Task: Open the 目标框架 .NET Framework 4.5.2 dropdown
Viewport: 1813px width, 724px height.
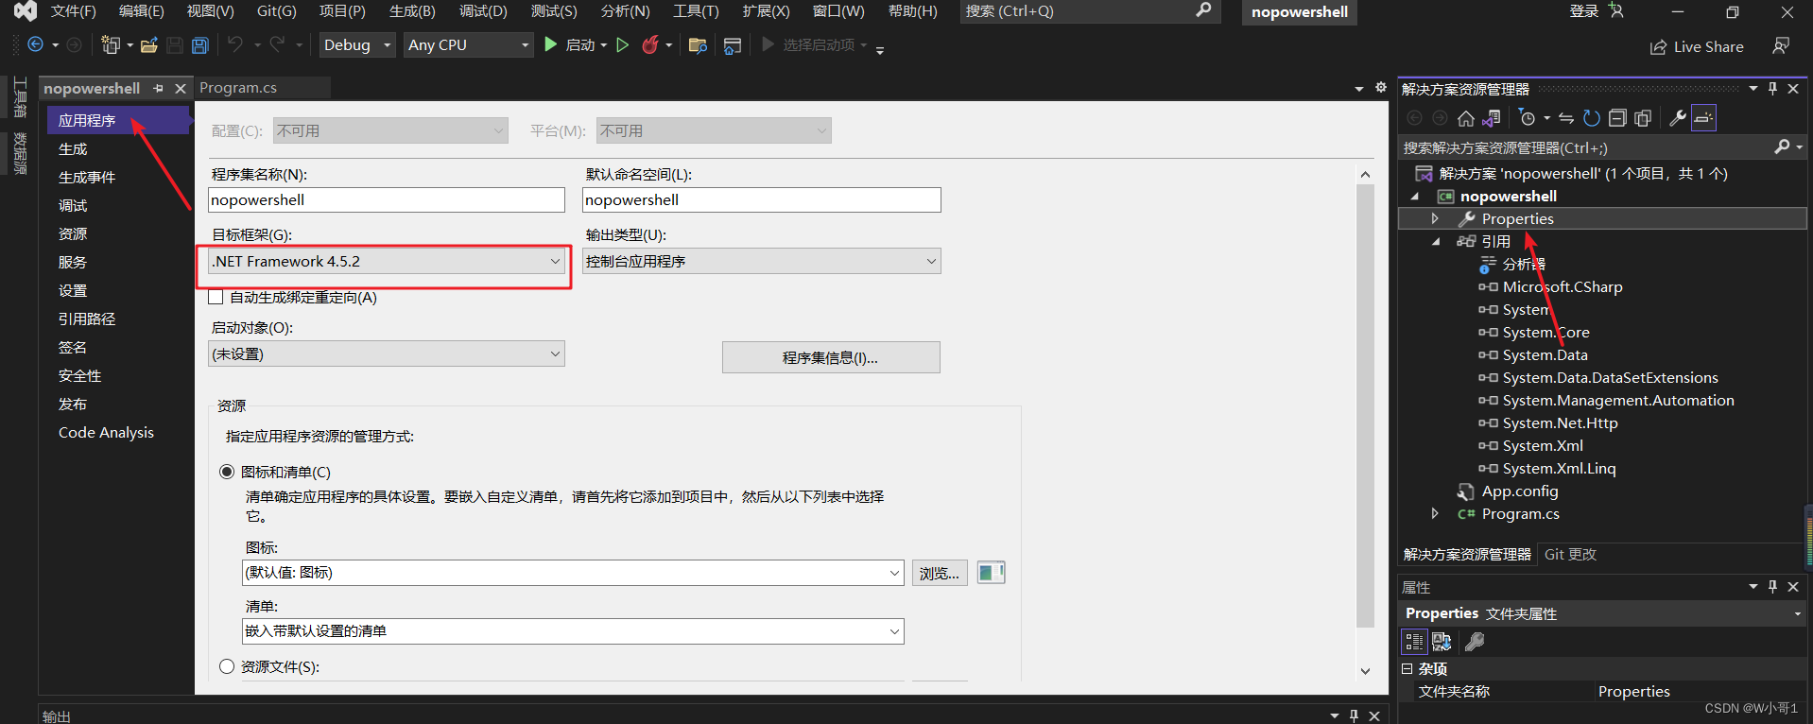Action: pos(387,261)
